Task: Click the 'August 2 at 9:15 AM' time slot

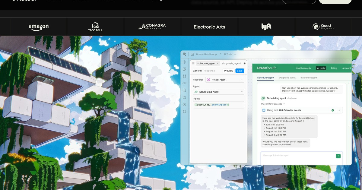Action: [x=276, y=135]
